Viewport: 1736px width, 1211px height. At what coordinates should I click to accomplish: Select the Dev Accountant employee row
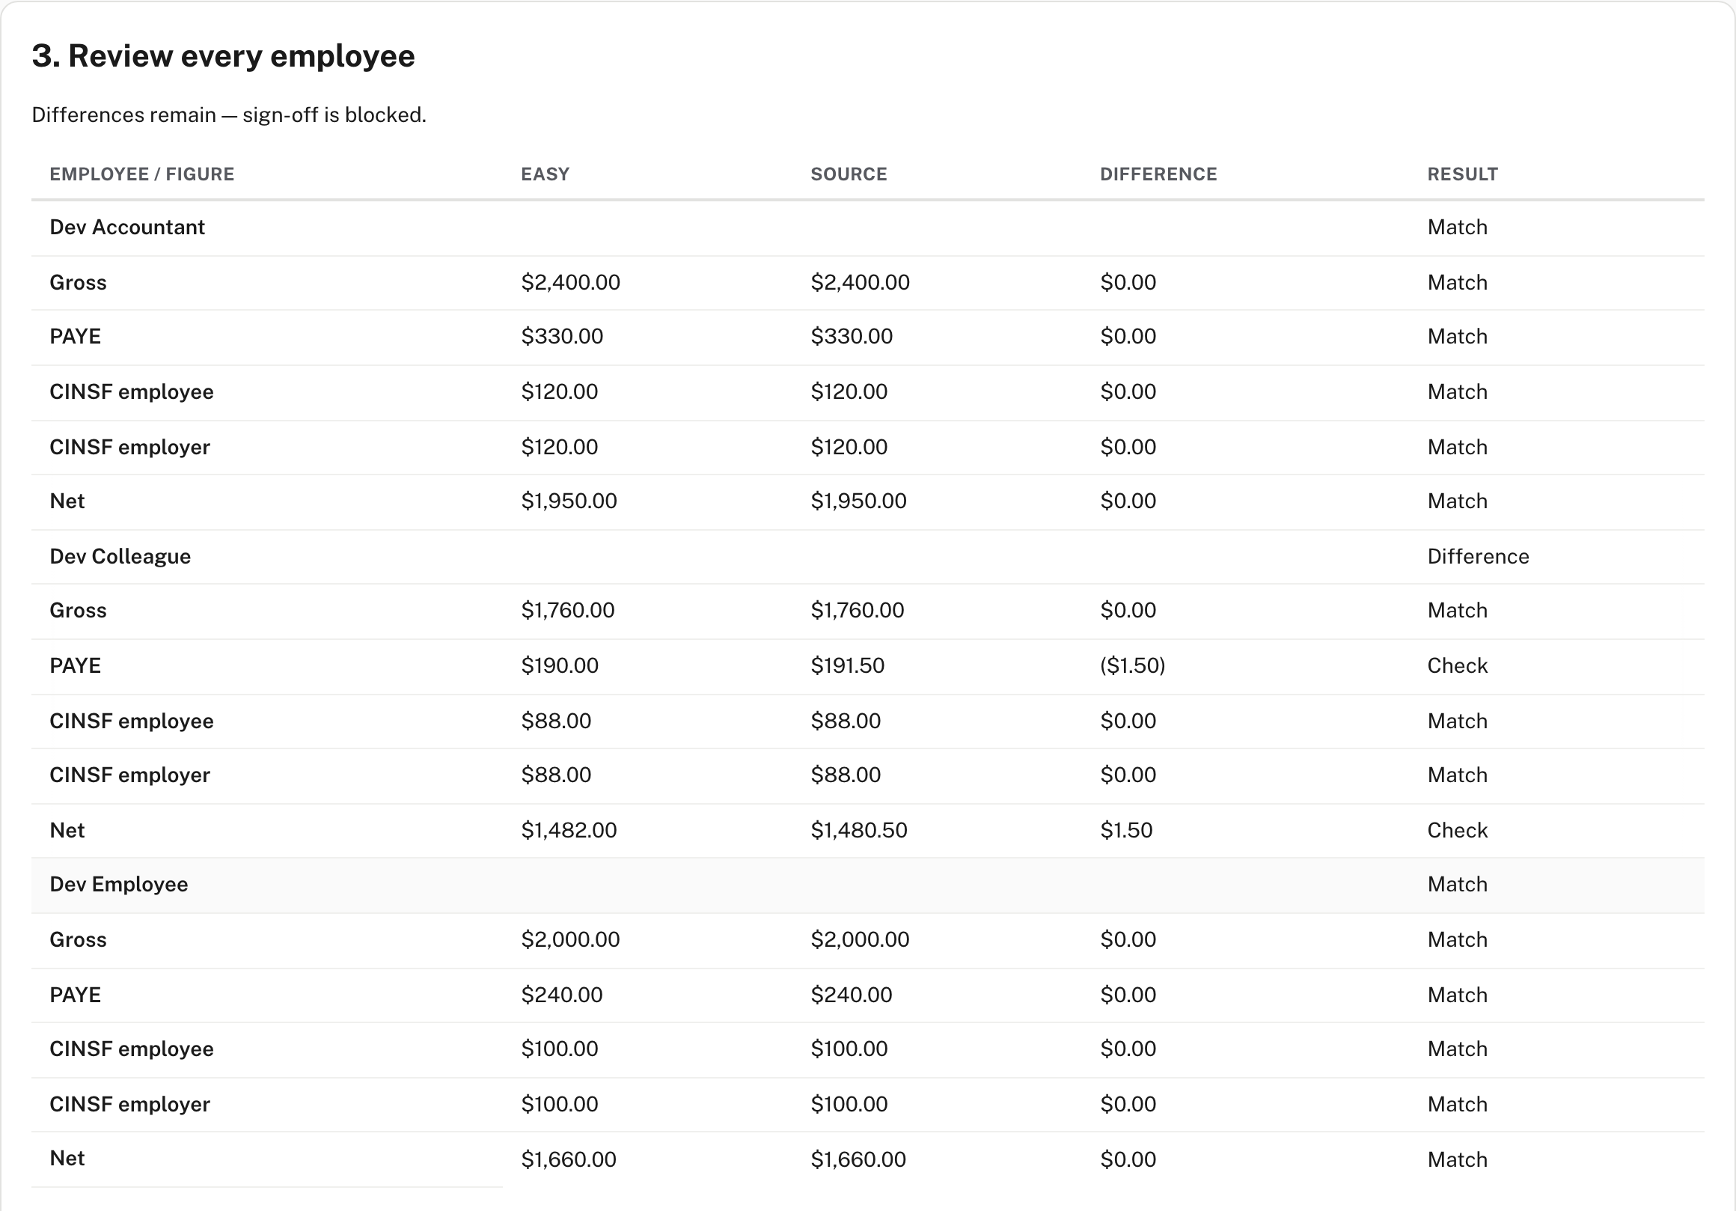coord(868,228)
